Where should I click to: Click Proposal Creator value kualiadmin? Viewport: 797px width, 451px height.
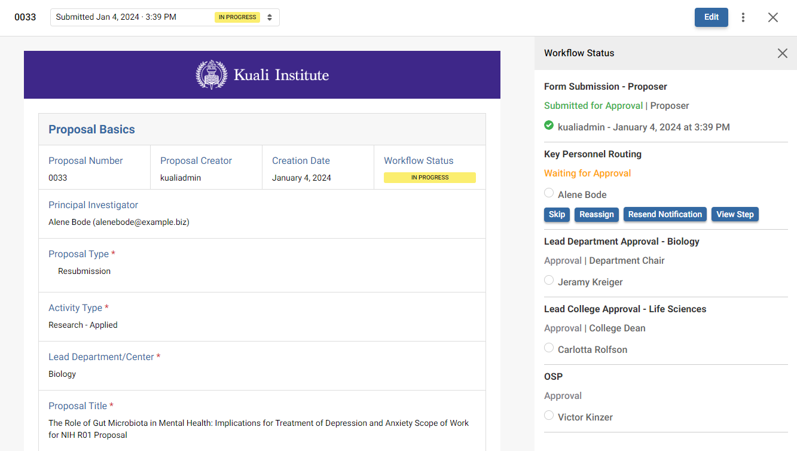[181, 178]
